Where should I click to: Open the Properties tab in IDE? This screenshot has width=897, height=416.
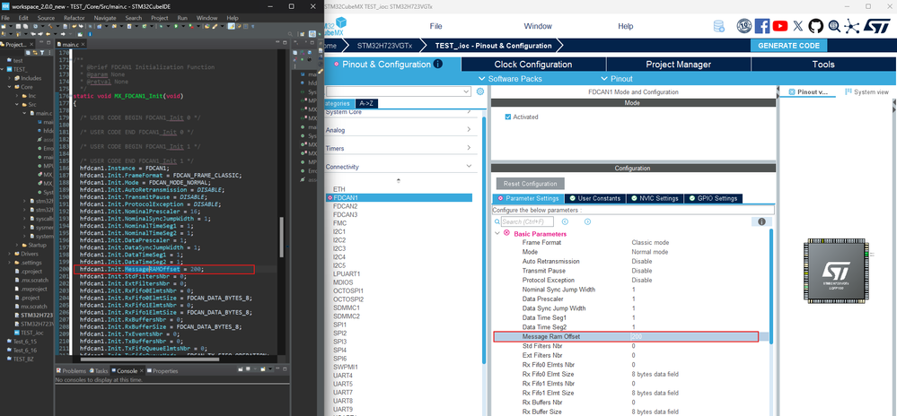[163, 371]
